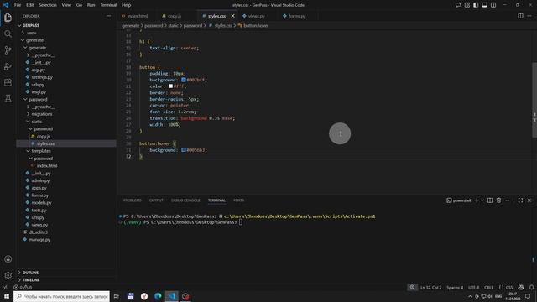Open the customize layout button
The image size is (537, 302).
pos(467,5)
